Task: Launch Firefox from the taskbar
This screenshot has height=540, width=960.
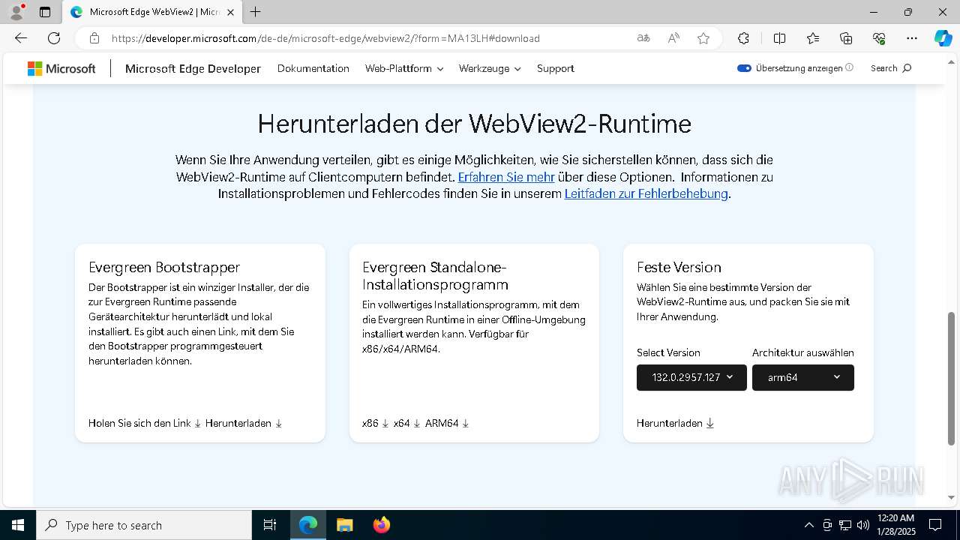Action: coord(382,525)
